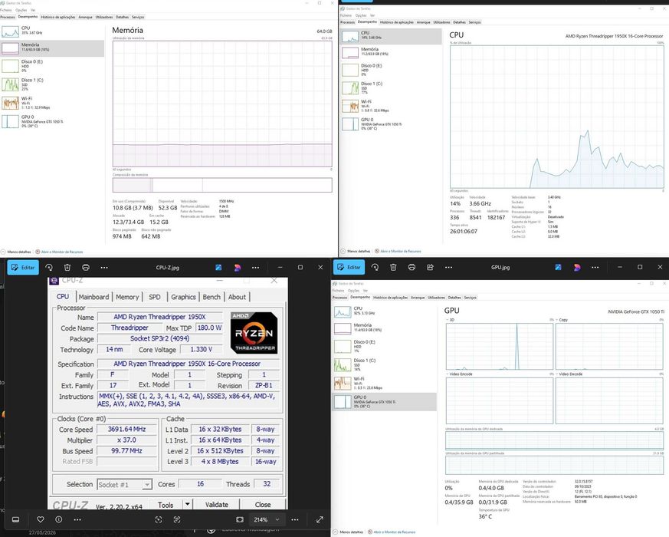Select Wi-Fi in the CPU window sidebar
669x537 pixels.
pos(392,106)
